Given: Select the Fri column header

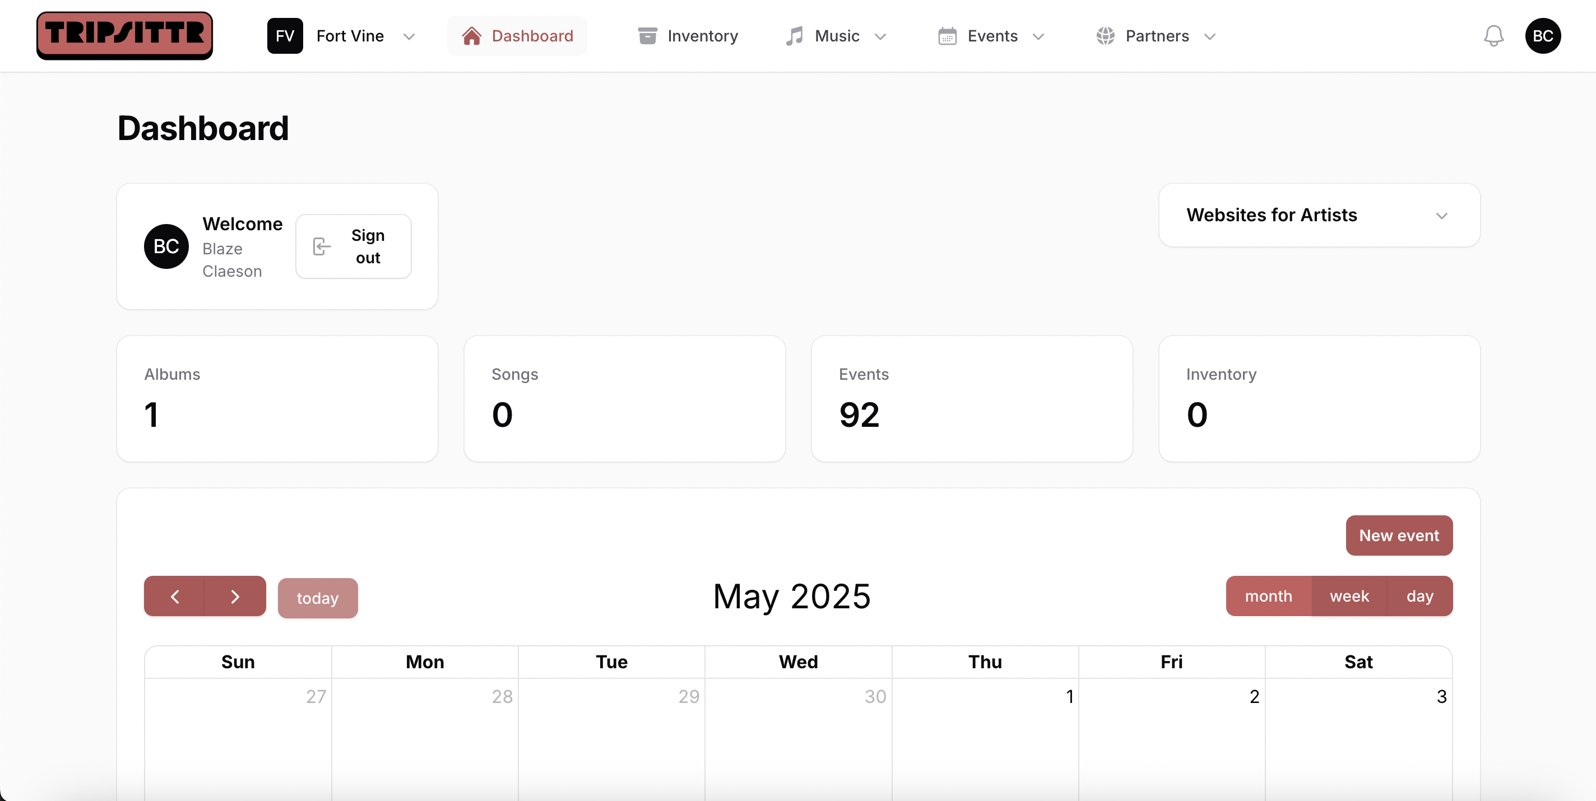Looking at the screenshot, I should coord(1172,662).
